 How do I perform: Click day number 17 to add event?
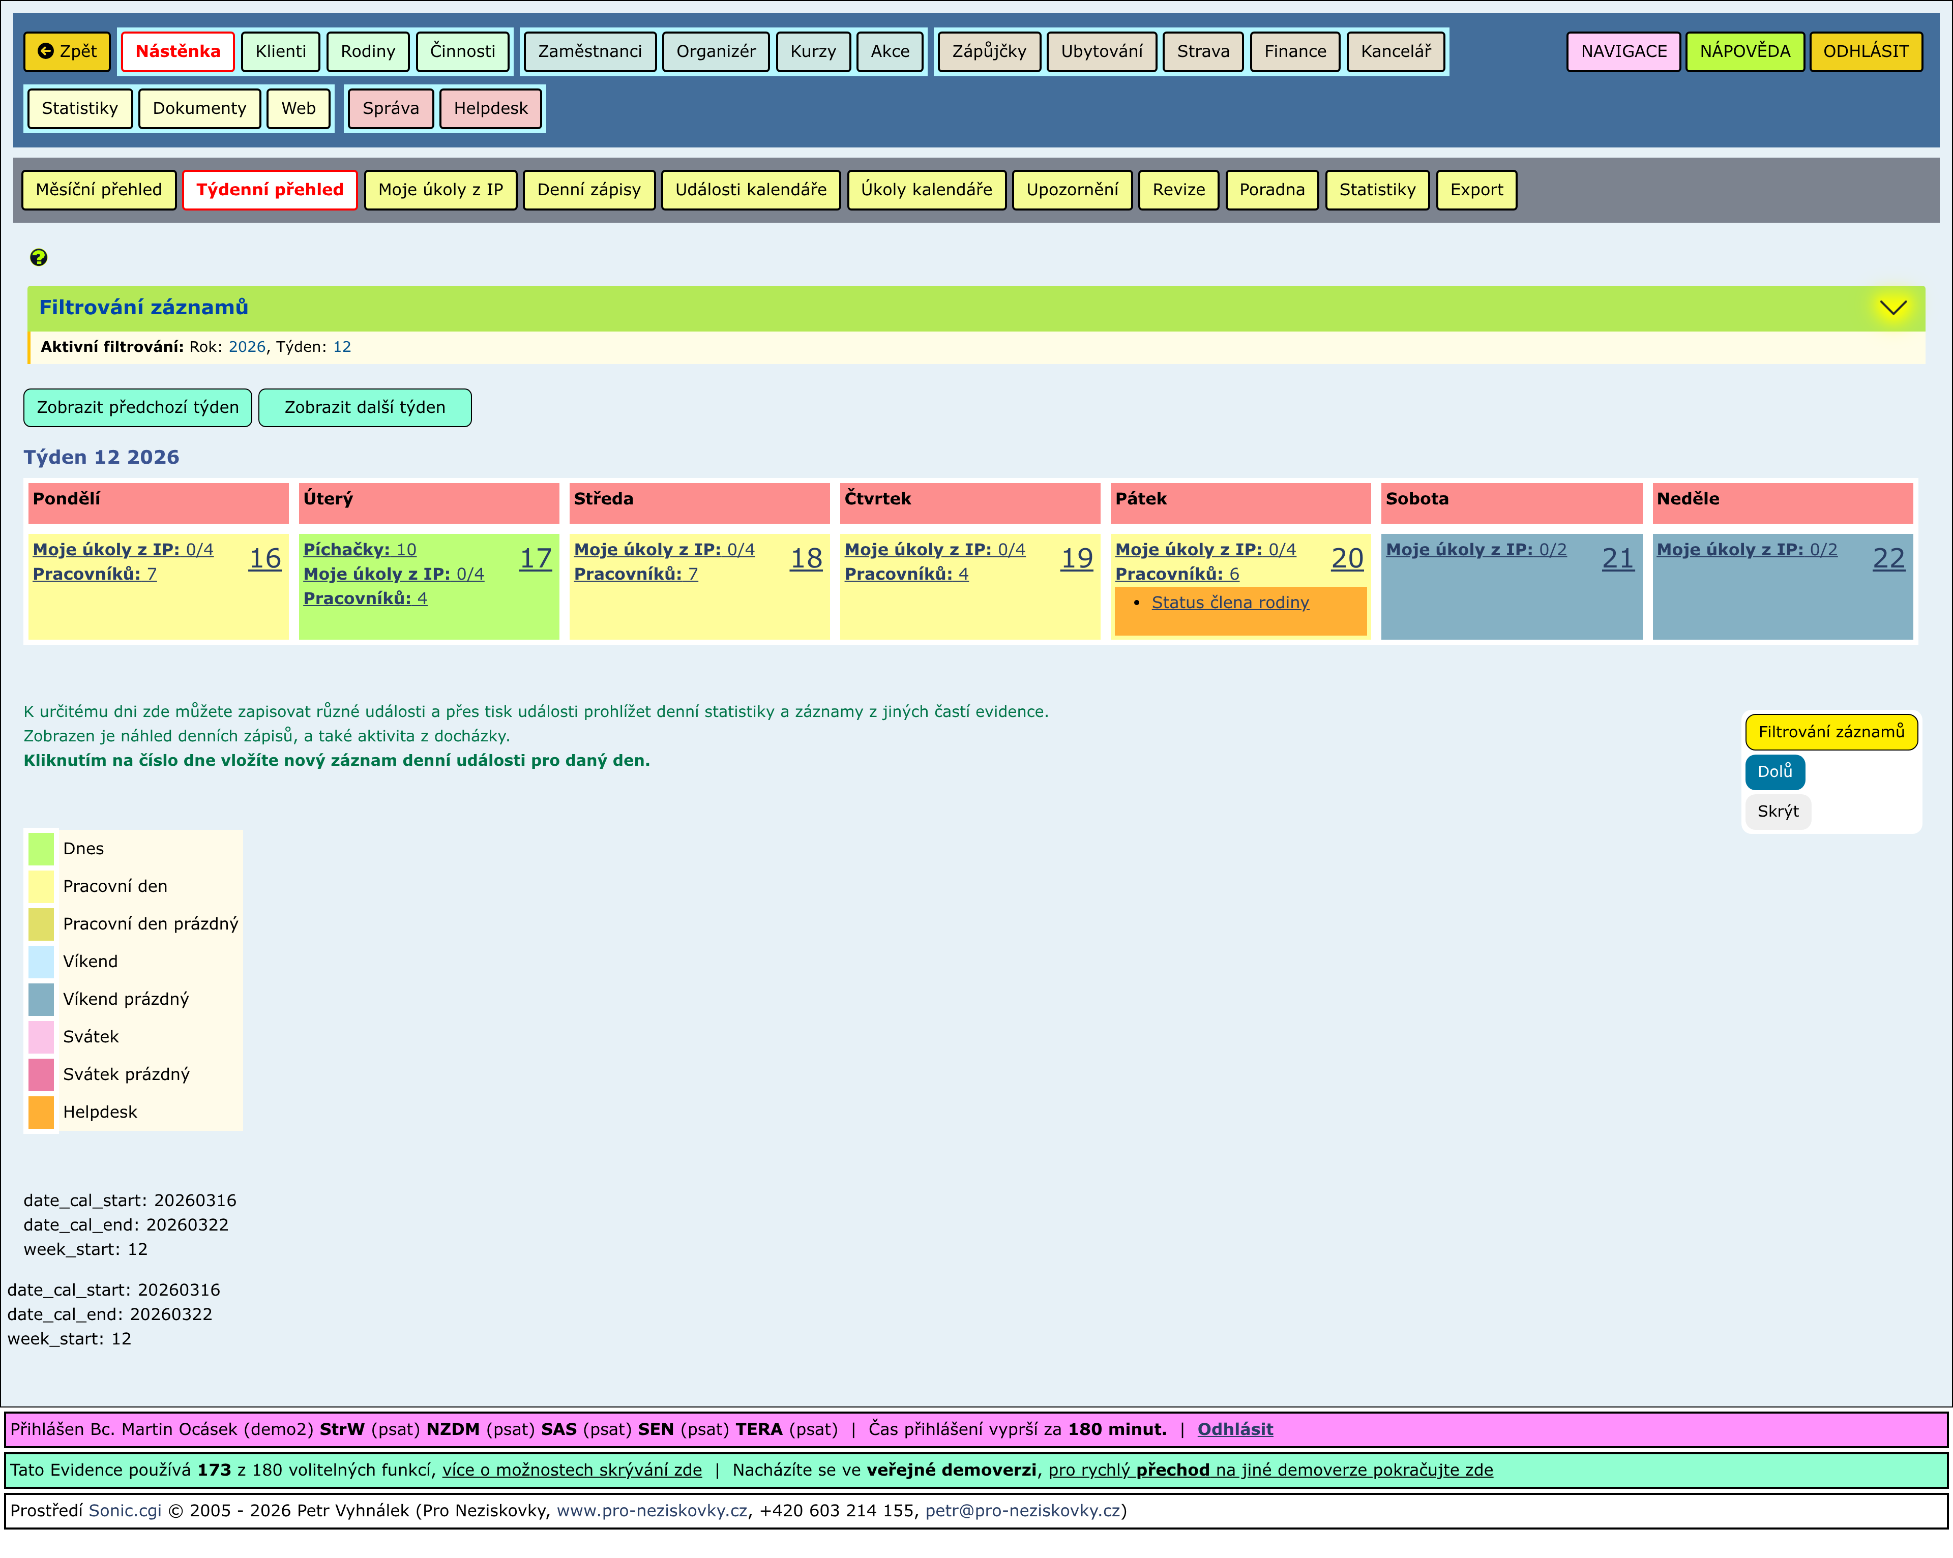(535, 558)
